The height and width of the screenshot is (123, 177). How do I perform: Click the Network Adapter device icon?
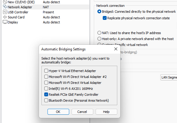click(5, 7)
